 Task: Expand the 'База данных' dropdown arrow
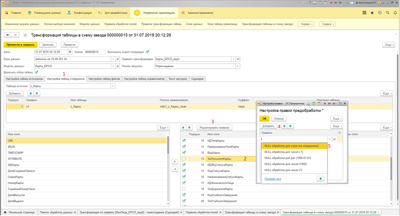(x=112, y=59)
